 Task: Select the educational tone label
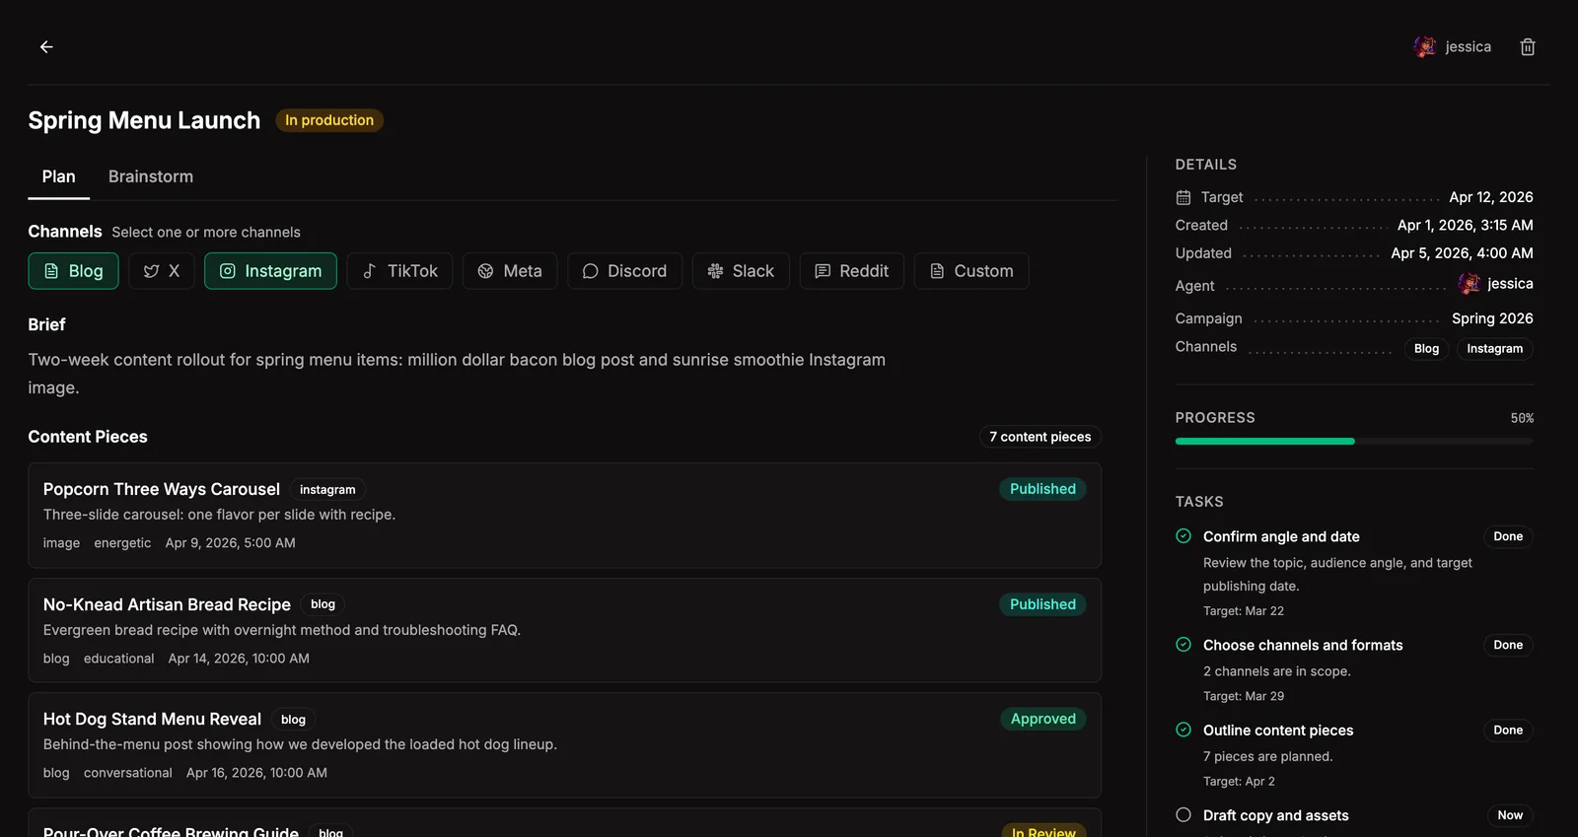pos(118,659)
